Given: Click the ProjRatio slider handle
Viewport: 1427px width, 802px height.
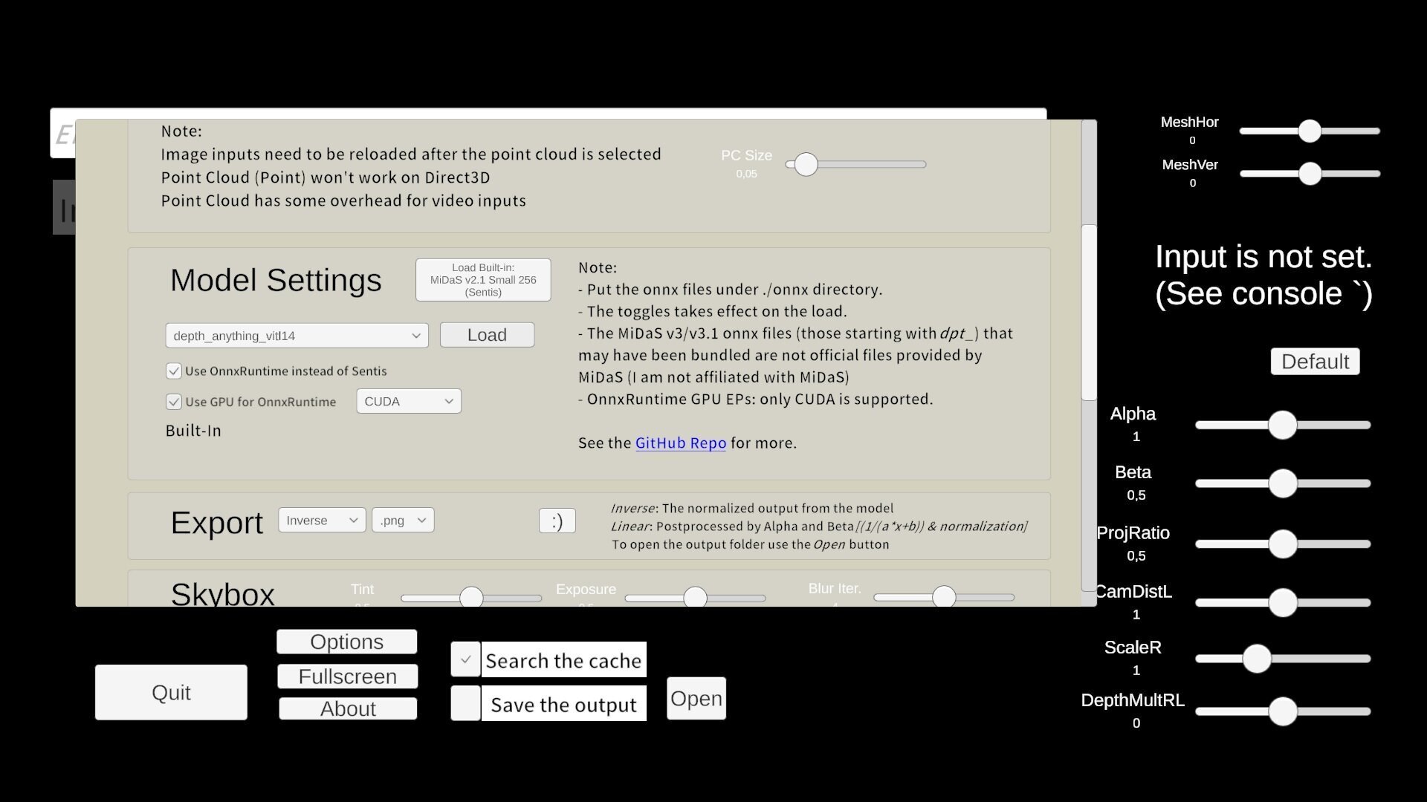Looking at the screenshot, I should tap(1283, 544).
